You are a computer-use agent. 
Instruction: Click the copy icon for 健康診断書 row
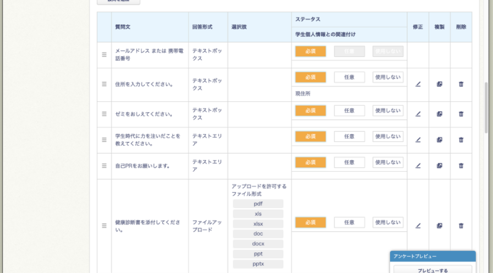(x=439, y=226)
